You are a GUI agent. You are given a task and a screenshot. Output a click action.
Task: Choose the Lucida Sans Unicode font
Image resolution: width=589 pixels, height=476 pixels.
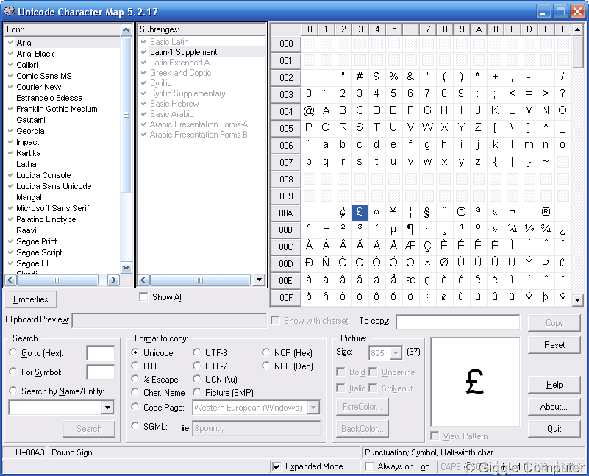click(54, 186)
